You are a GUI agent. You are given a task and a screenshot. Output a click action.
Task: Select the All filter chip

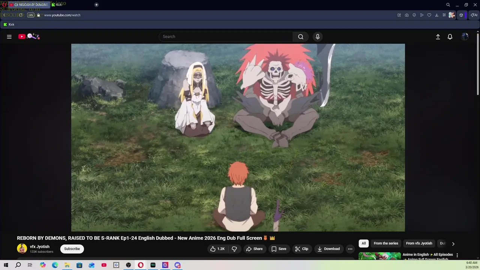[x=364, y=243]
